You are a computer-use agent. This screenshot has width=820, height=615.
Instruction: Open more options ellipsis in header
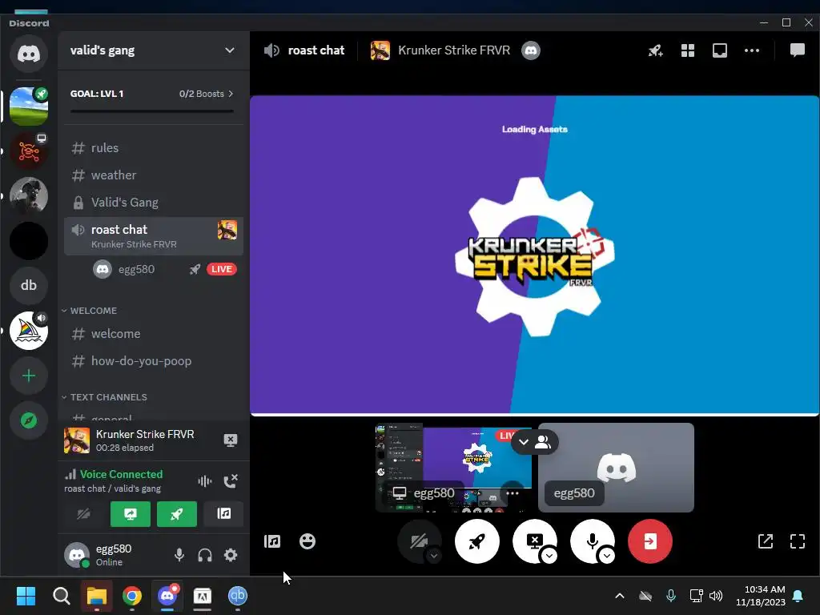coord(751,50)
